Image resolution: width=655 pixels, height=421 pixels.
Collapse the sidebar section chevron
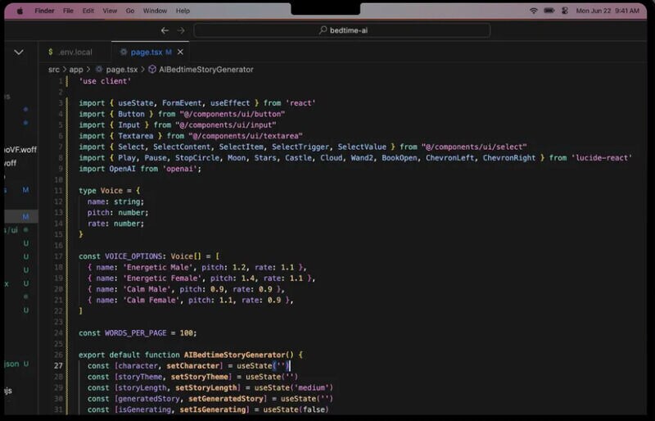click(18, 52)
